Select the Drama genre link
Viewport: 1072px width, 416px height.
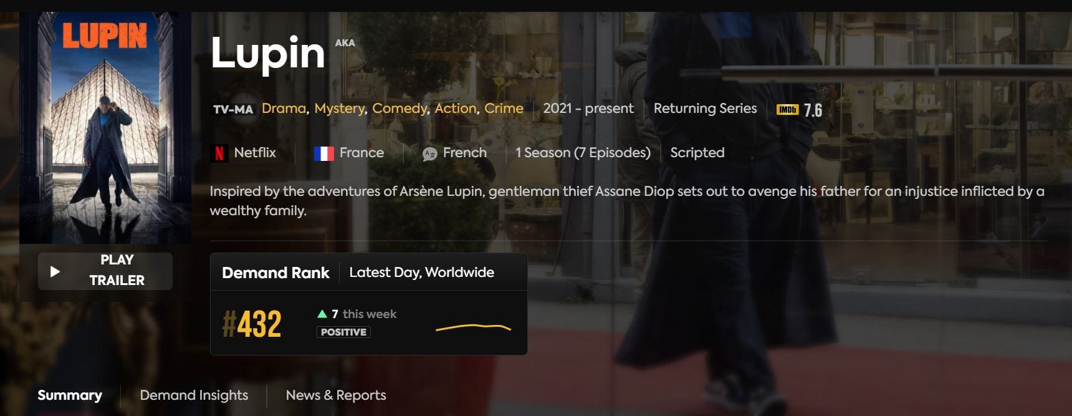click(284, 109)
